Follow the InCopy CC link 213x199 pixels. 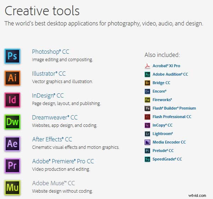coord(162,125)
